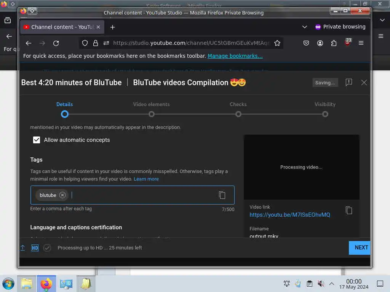Screen dimensions: 390x292
Task: Open site permissions icon in address bar
Action: pos(106,43)
